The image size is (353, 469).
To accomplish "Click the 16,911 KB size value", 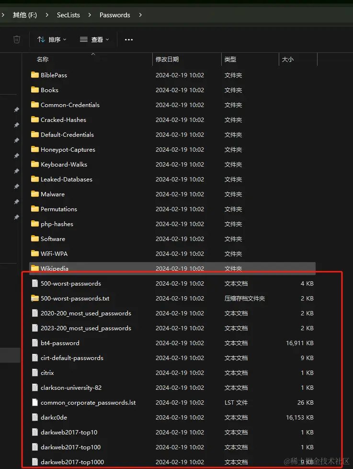I will [299, 343].
